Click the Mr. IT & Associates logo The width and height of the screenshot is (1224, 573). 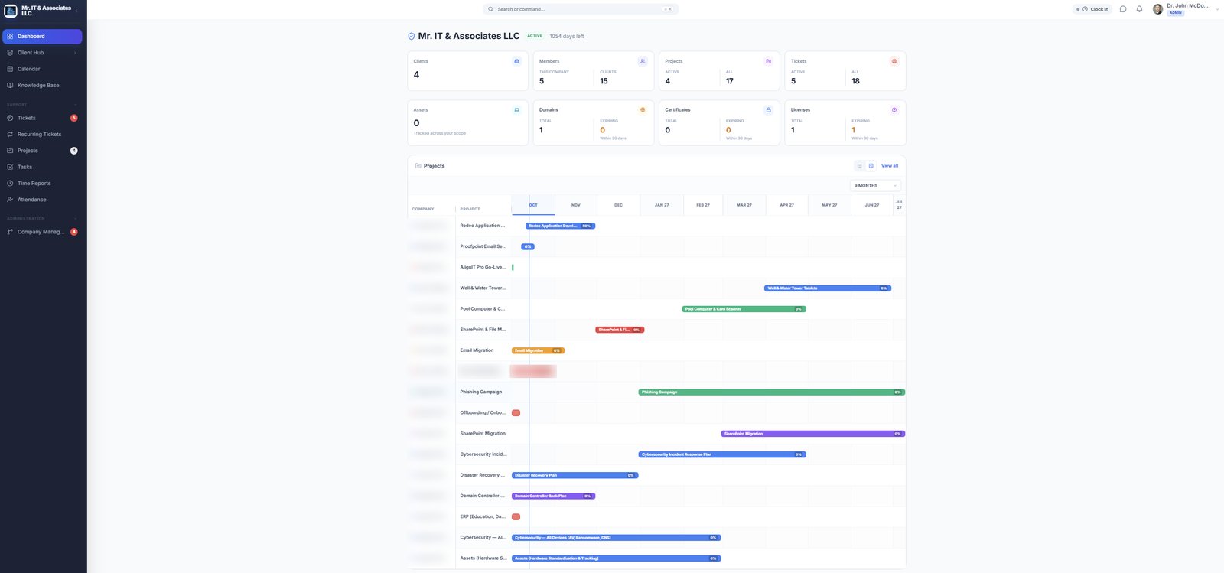(11, 11)
